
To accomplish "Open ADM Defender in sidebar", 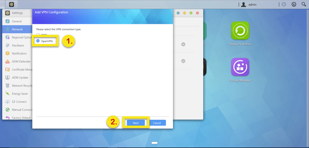I will (17, 61).
